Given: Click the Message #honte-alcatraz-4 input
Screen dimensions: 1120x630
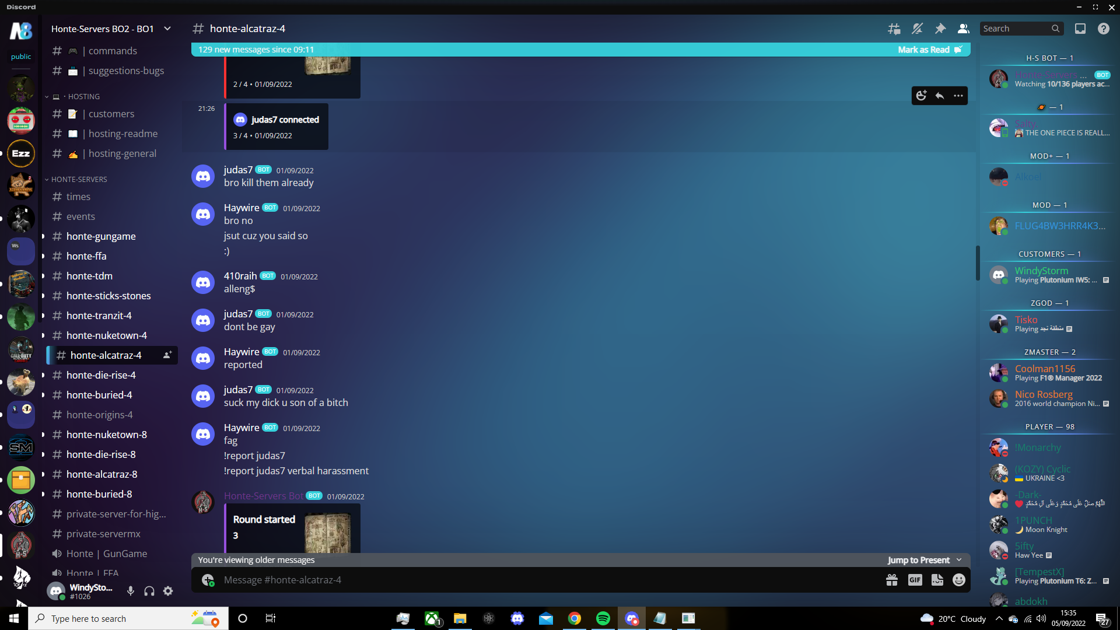Looking at the screenshot, I should (548, 580).
